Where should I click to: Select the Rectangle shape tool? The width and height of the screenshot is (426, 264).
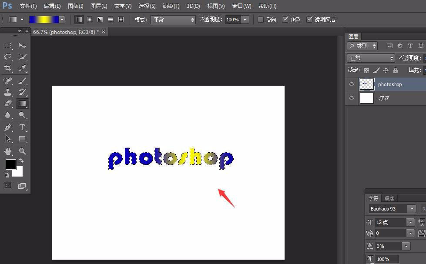(x=22, y=139)
